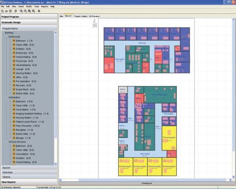
Task: Select the gray Entry room on plan
Action: coord(123,90)
